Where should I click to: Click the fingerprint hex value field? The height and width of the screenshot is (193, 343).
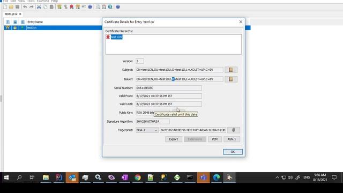click(x=193, y=130)
